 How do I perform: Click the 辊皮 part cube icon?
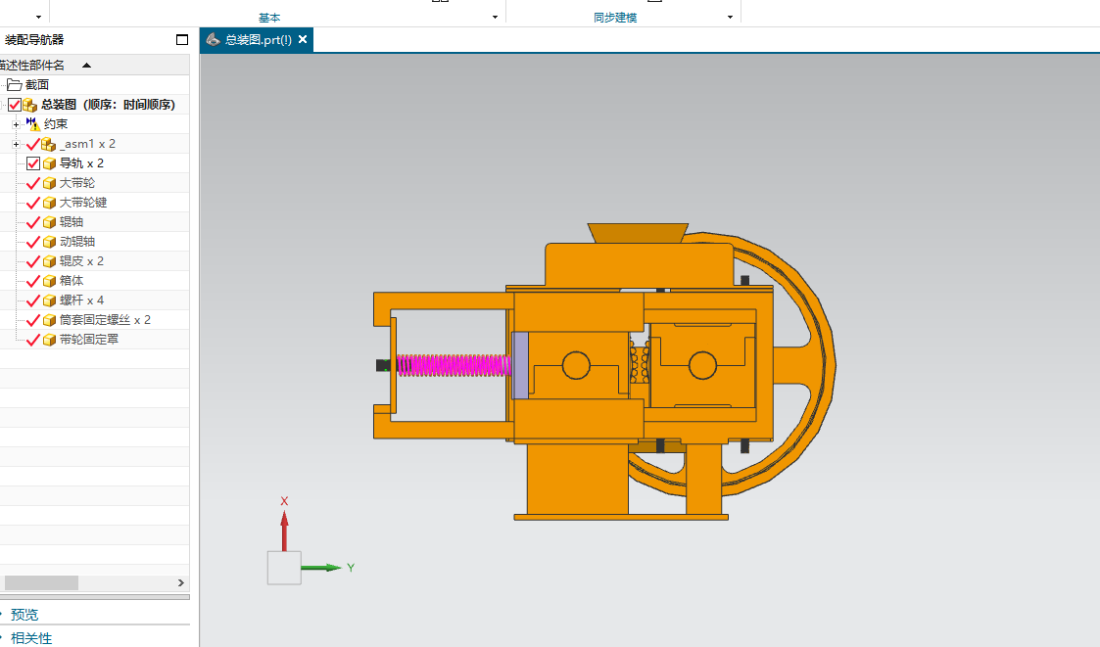49,262
